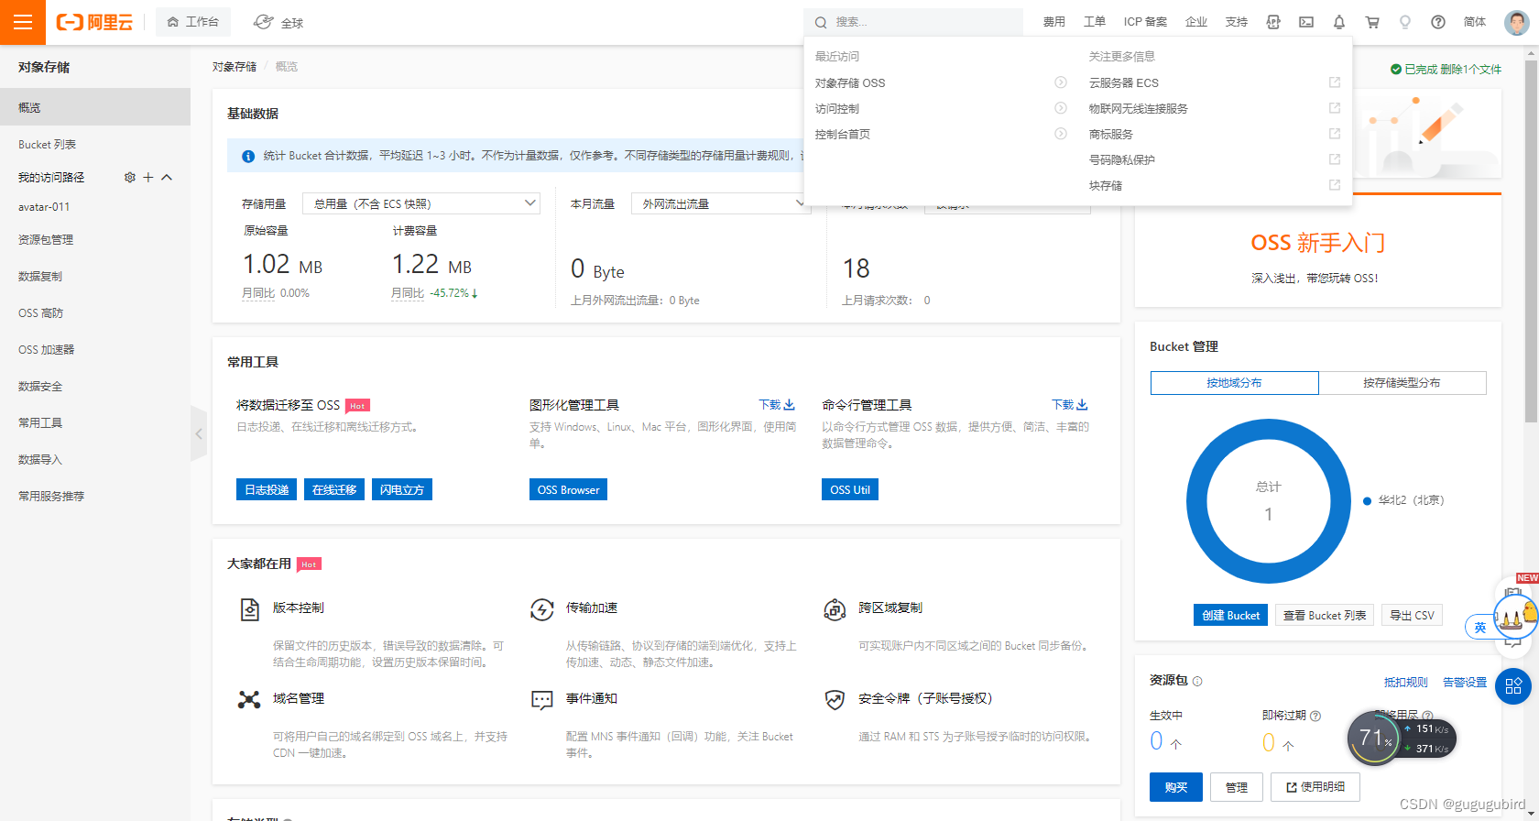
Task: Click 下载 link for 图形化管理工具
Action: (777, 404)
